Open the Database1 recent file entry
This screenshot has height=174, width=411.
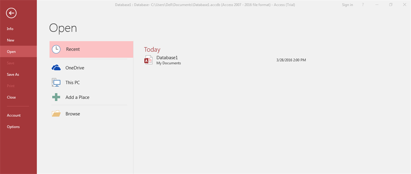(x=225, y=60)
